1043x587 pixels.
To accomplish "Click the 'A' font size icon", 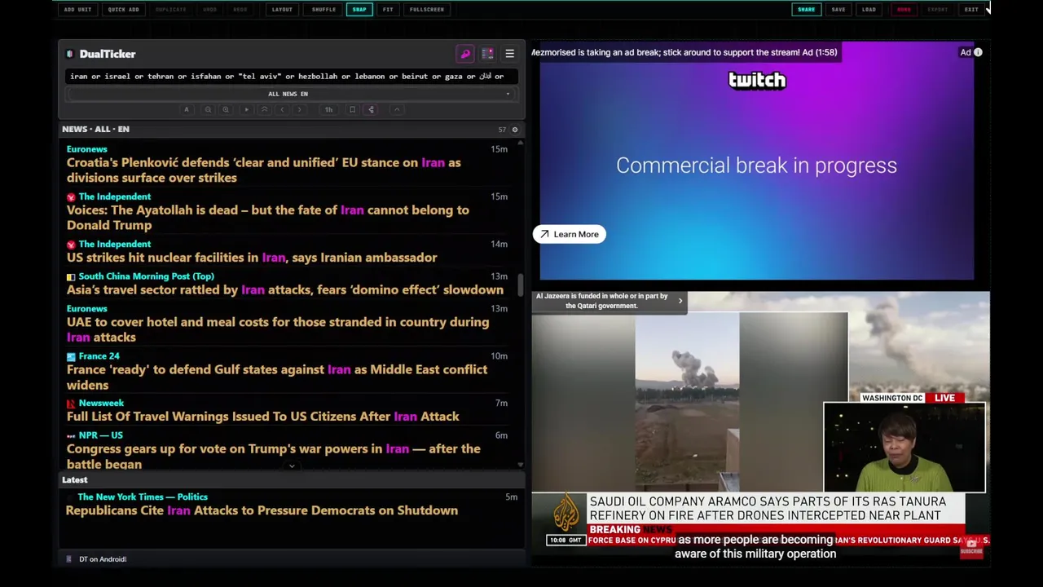I will click(187, 109).
